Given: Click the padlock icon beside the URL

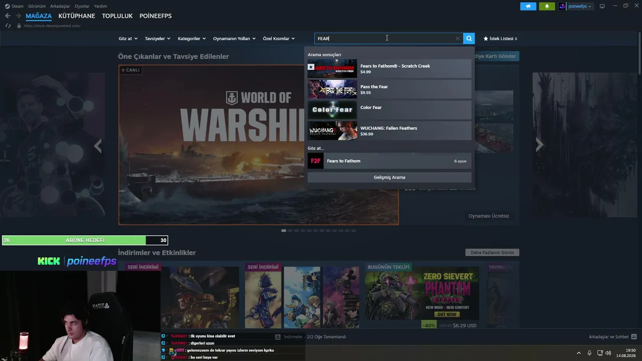Looking at the screenshot, I should pos(19,26).
